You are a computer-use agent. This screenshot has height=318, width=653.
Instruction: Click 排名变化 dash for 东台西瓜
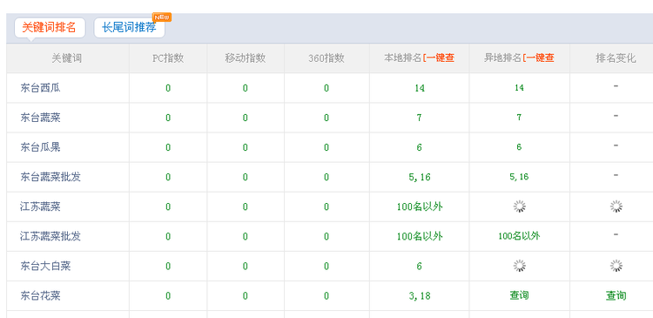coord(616,86)
